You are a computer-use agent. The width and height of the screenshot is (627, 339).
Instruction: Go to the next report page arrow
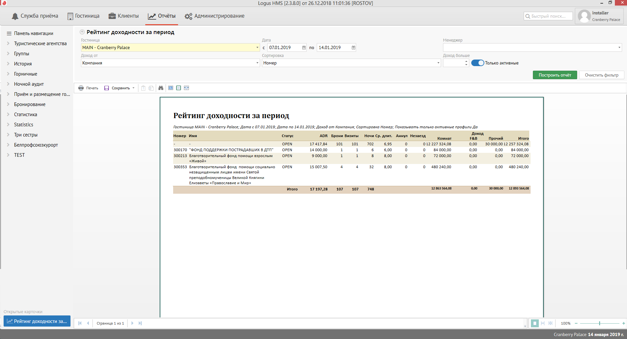(132, 323)
